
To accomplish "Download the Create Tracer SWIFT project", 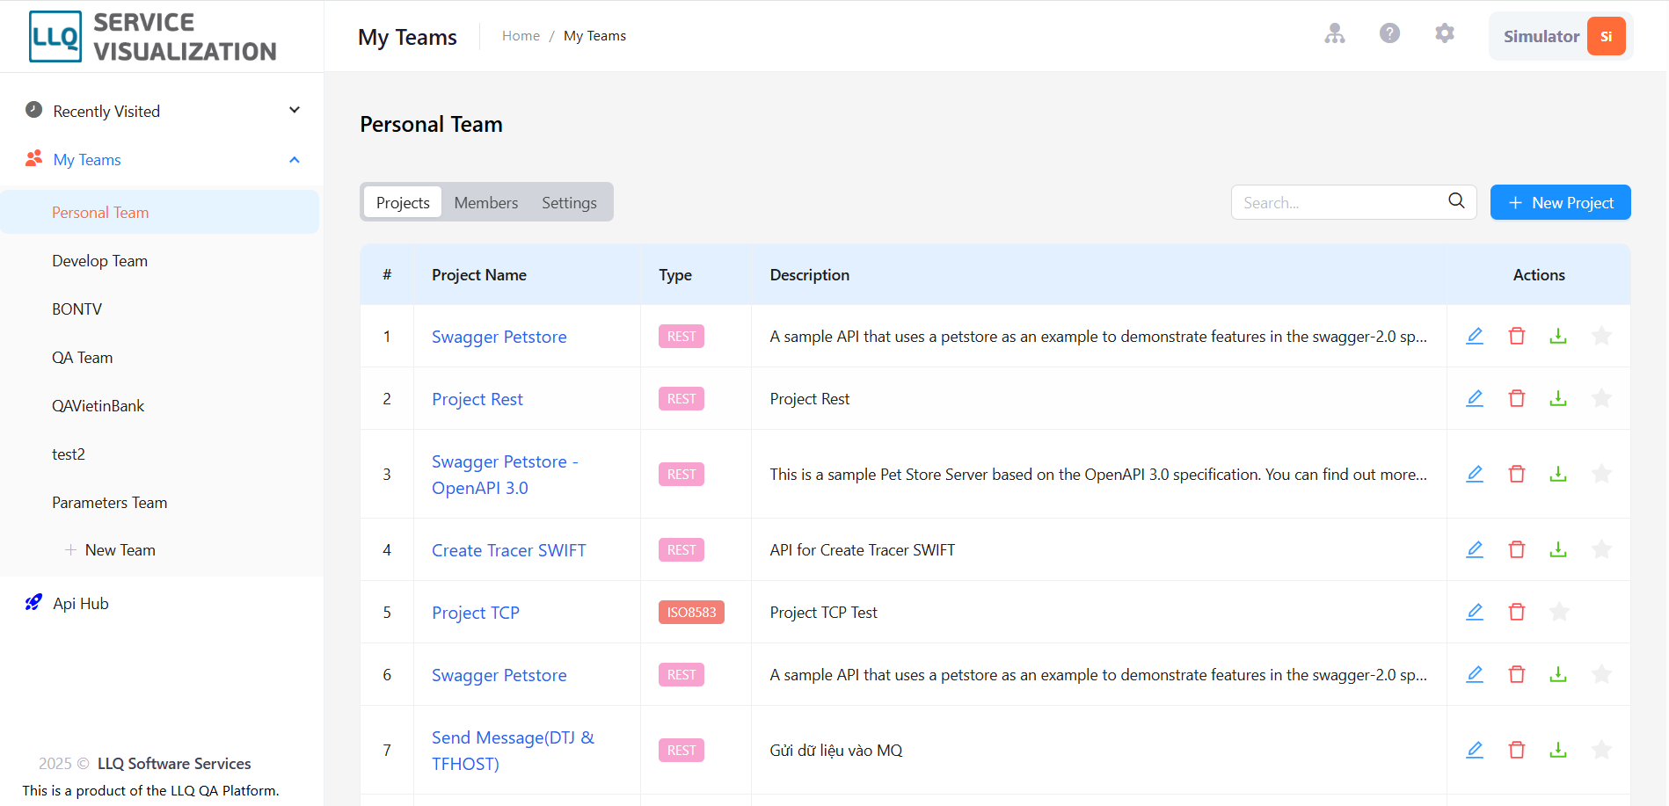I will [1558, 549].
